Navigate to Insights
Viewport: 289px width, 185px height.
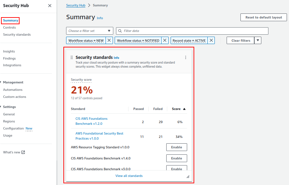pos(9,51)
